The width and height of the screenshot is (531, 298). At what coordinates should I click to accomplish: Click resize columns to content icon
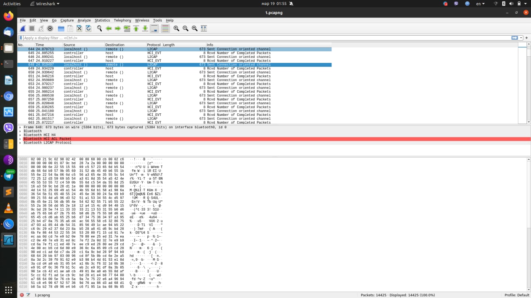(204, 29)
